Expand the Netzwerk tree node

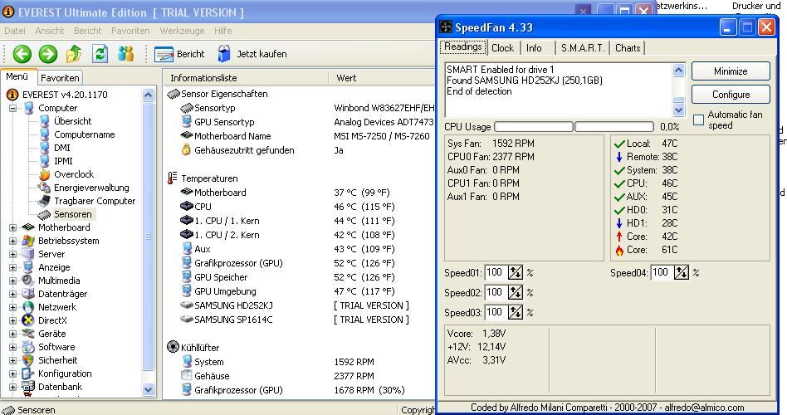pos(12,307)
